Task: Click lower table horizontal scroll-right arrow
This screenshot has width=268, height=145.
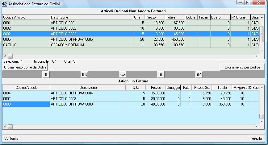Action: click(256, 126)
